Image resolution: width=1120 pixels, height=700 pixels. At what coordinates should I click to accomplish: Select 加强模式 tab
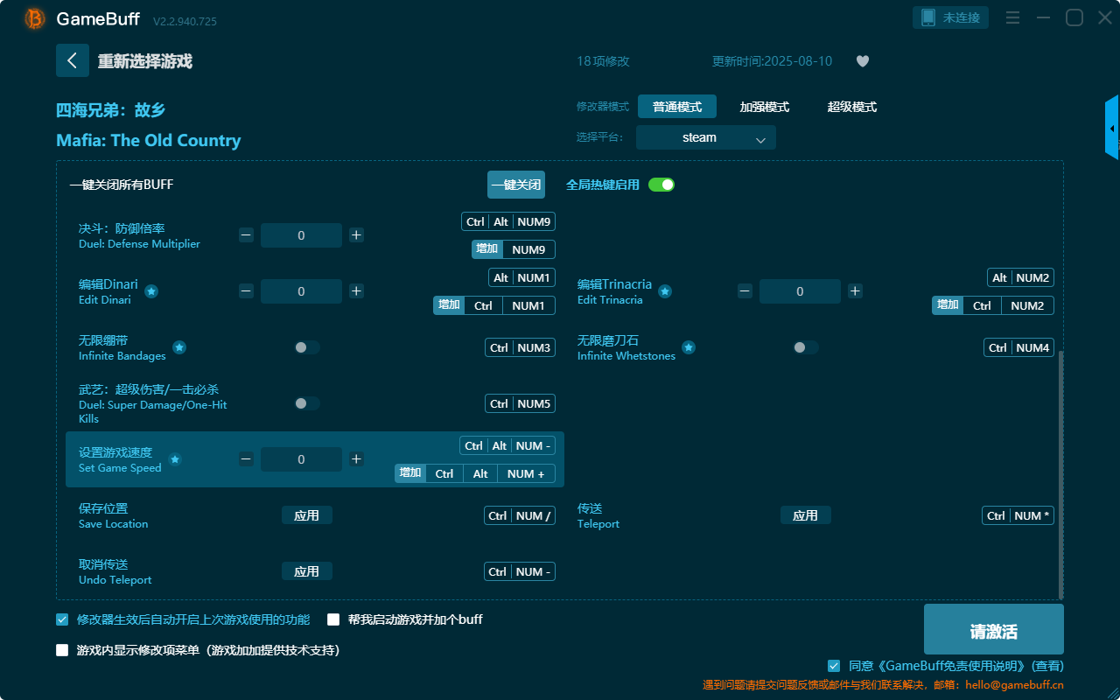(x=765, y=107)
